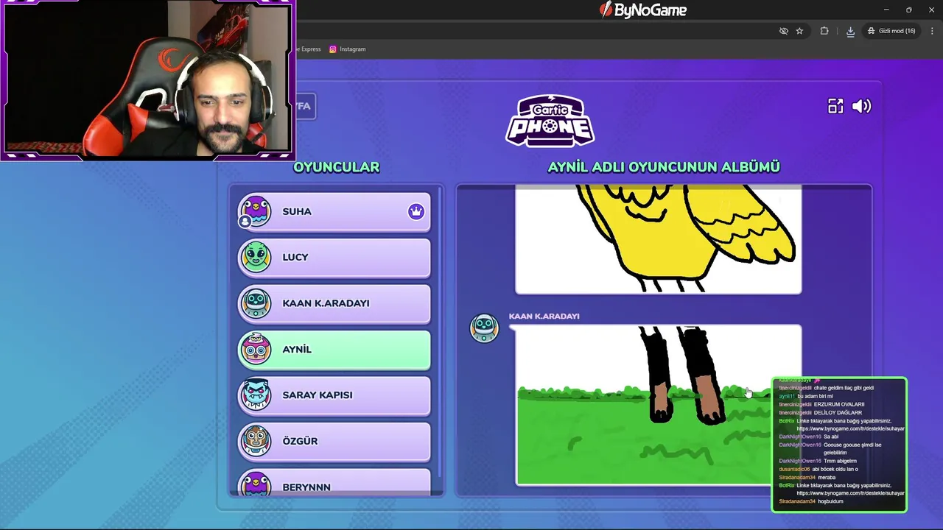The height and width of the screenshot is (530, 943).
Task: Toggle fullscreen mode icon in Gartic Phone
Action: point(835,106)
